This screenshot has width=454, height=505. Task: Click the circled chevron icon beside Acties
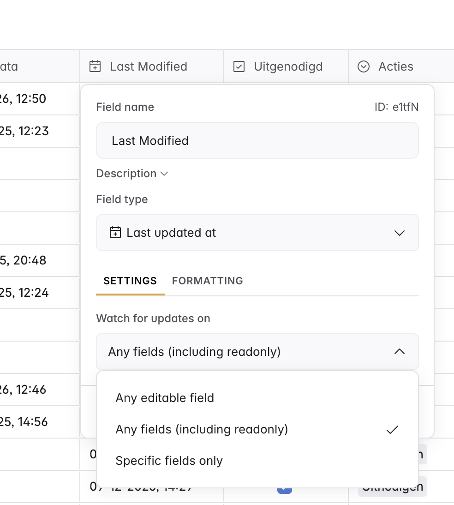coord(364,66)
